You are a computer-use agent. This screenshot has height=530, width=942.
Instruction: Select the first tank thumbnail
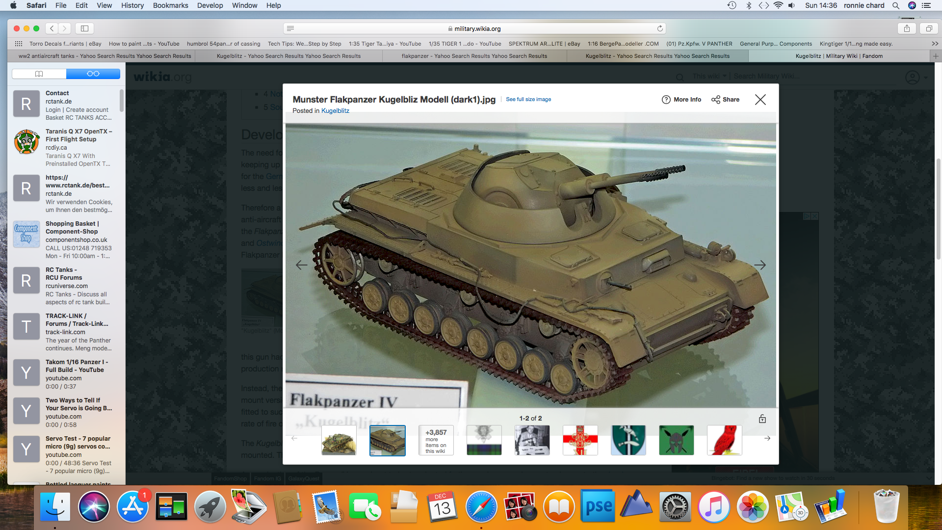[339, 440]
